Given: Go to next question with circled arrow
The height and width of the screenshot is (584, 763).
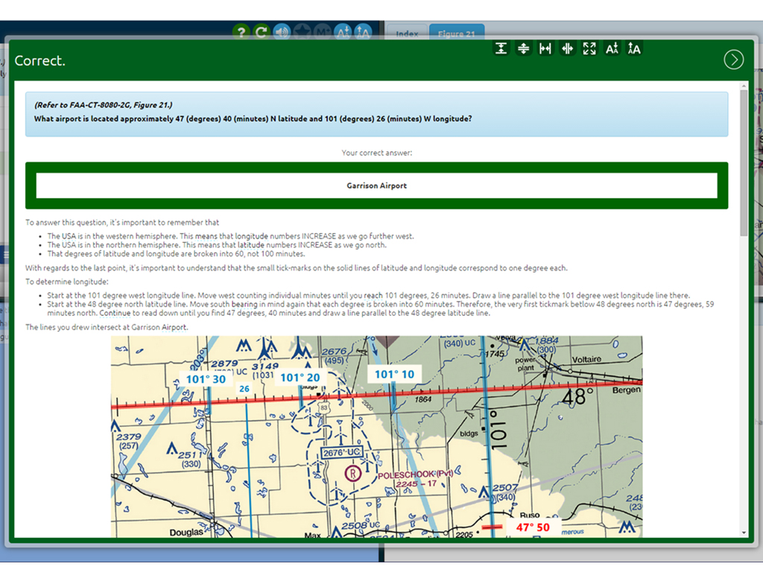Looking at the screenshot, I should tap(733, 60).
